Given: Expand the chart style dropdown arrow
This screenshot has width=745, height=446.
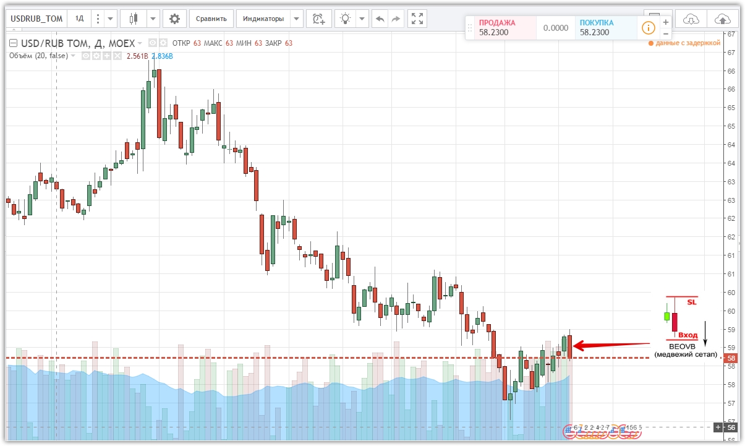Looking at the screenshot, I should tap(153, 19).
